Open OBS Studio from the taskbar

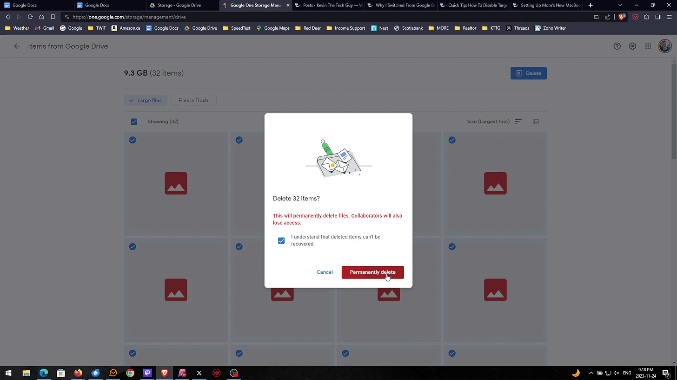click(x=234, y=373)
